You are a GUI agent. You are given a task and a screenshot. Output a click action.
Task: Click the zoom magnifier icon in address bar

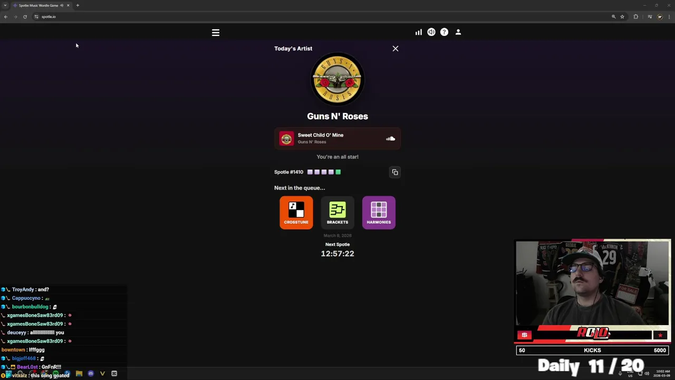click(613, 17)
